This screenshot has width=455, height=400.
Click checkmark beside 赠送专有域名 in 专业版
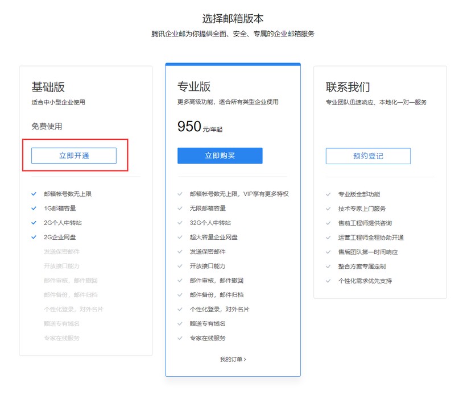[180, 323]
